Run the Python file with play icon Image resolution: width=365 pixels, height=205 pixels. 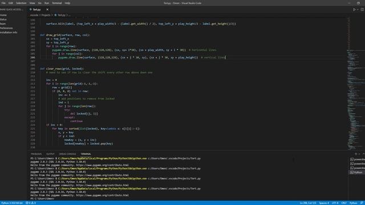pyautogui.click(x=354, y=10)
